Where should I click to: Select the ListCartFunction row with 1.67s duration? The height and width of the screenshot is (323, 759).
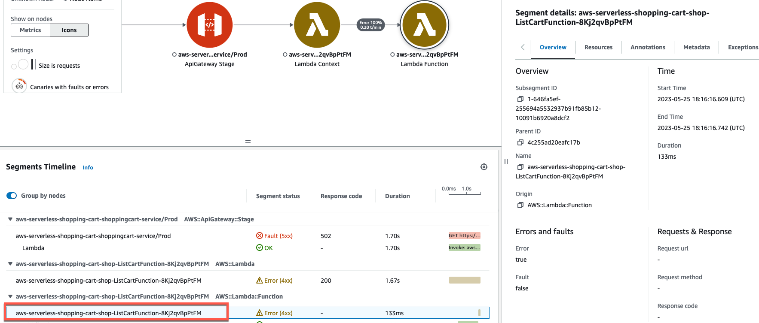coord(248,281)
